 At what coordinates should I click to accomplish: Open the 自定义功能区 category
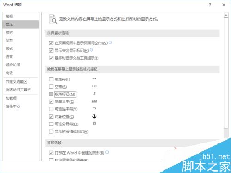[x=21, y=82]
